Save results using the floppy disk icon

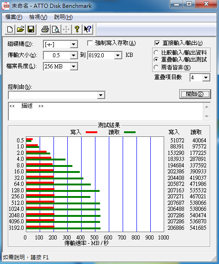(31, 29)
